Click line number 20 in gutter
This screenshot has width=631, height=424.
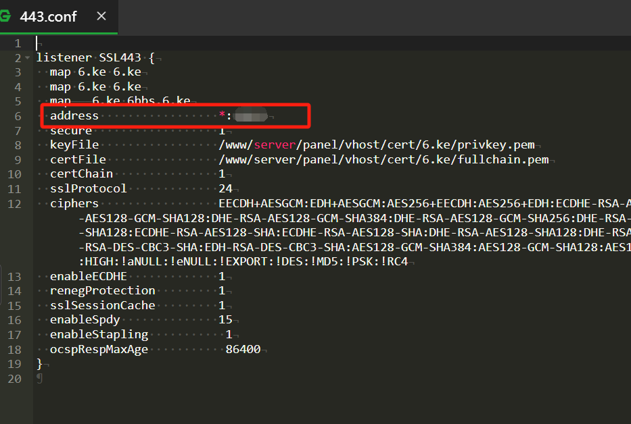pyautogui.click(x=16, y=378)
